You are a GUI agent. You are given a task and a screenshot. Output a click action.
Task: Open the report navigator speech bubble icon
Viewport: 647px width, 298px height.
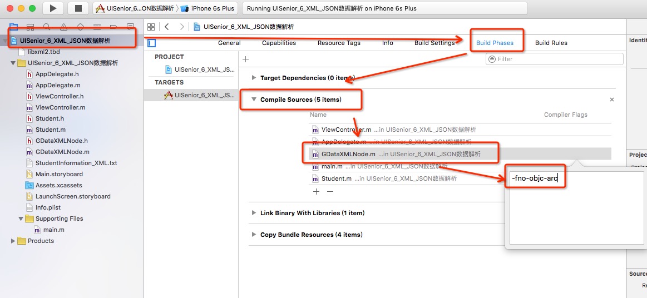[x=130, y=27]
